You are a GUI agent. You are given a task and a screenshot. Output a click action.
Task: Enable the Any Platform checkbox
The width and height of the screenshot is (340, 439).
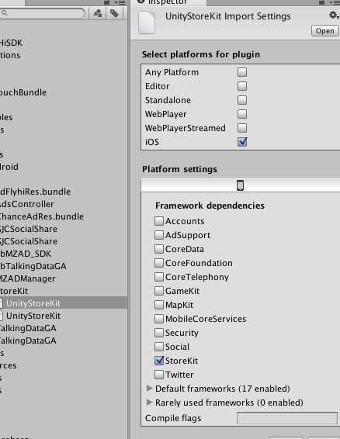click(242, 72)
